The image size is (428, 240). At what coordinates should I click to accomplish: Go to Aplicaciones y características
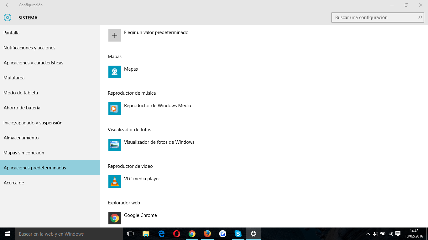pyautogui.click(x=50, y=63)
